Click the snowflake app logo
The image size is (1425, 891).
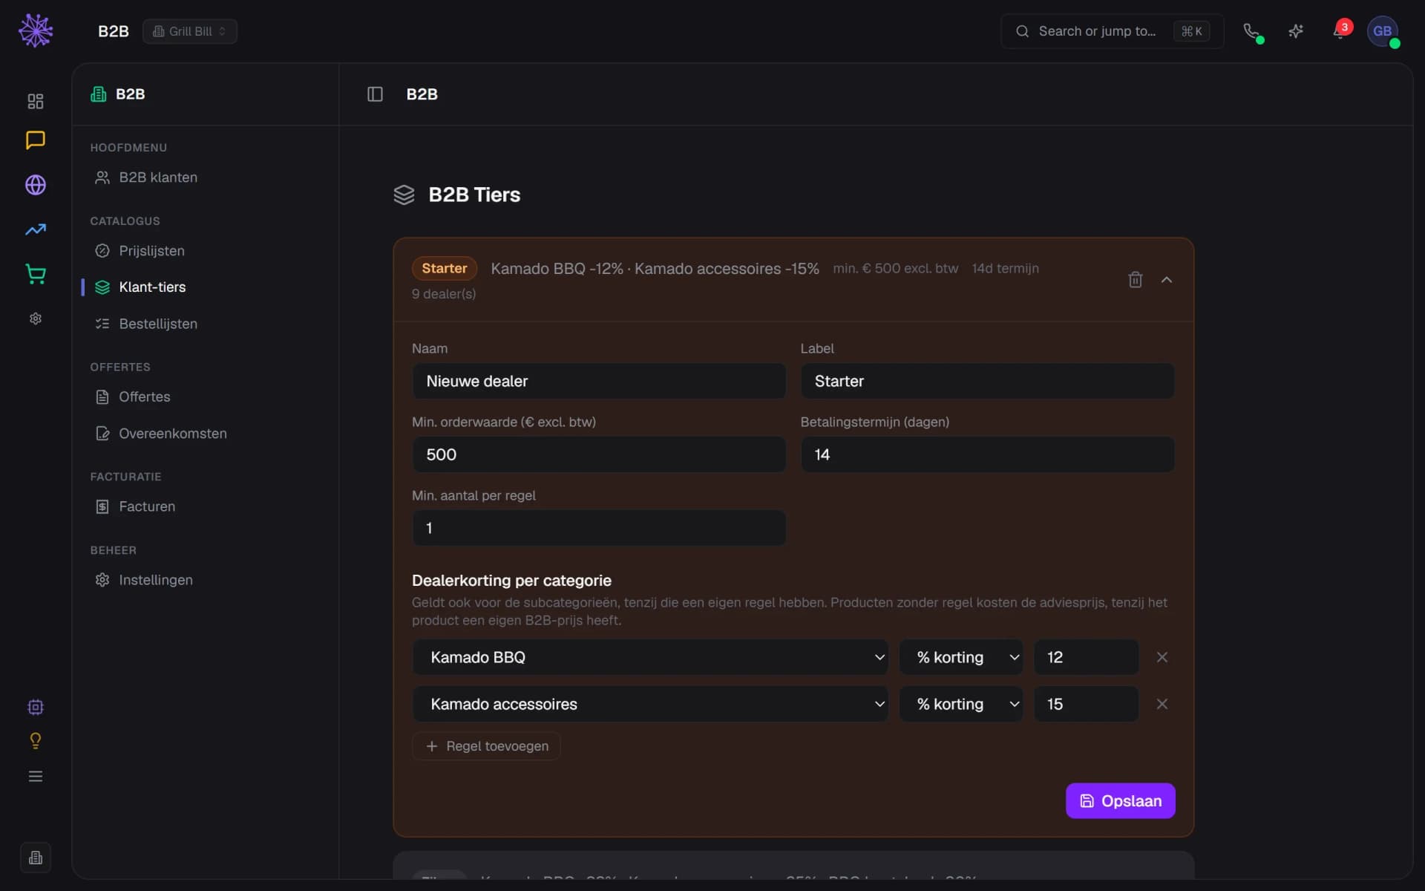(36, 30)
